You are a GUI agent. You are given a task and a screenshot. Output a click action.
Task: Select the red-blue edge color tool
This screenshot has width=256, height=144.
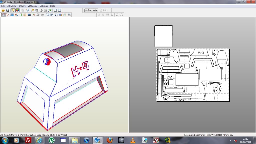(x=16, y=15)
